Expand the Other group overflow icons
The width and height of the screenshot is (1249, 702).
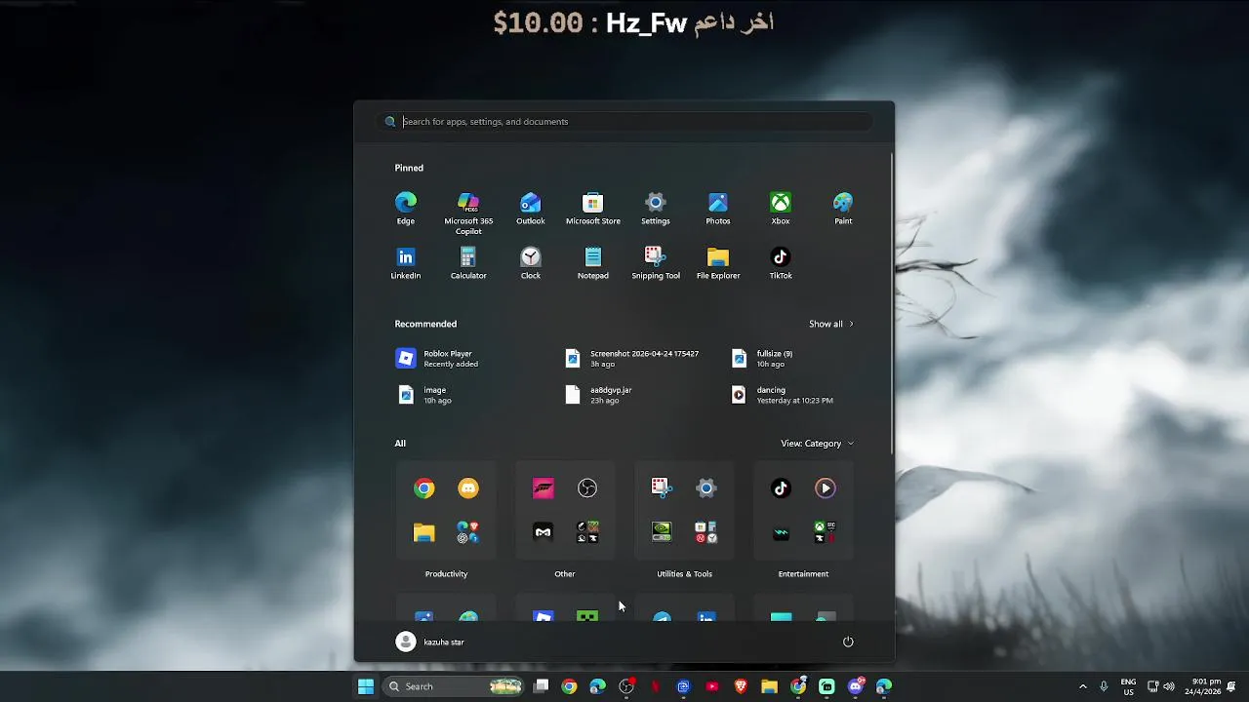[x=587, y=532]
